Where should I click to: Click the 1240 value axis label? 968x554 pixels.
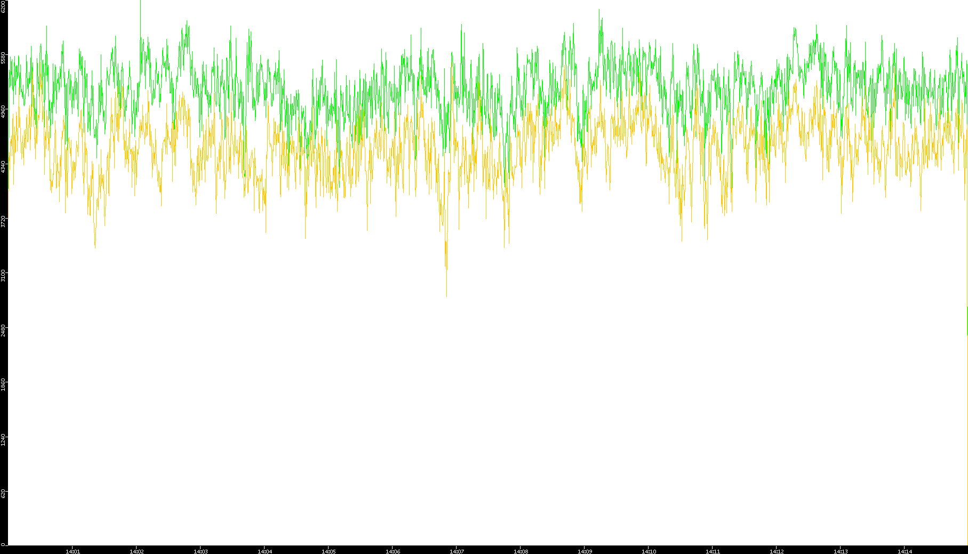[x=4, y=439]
